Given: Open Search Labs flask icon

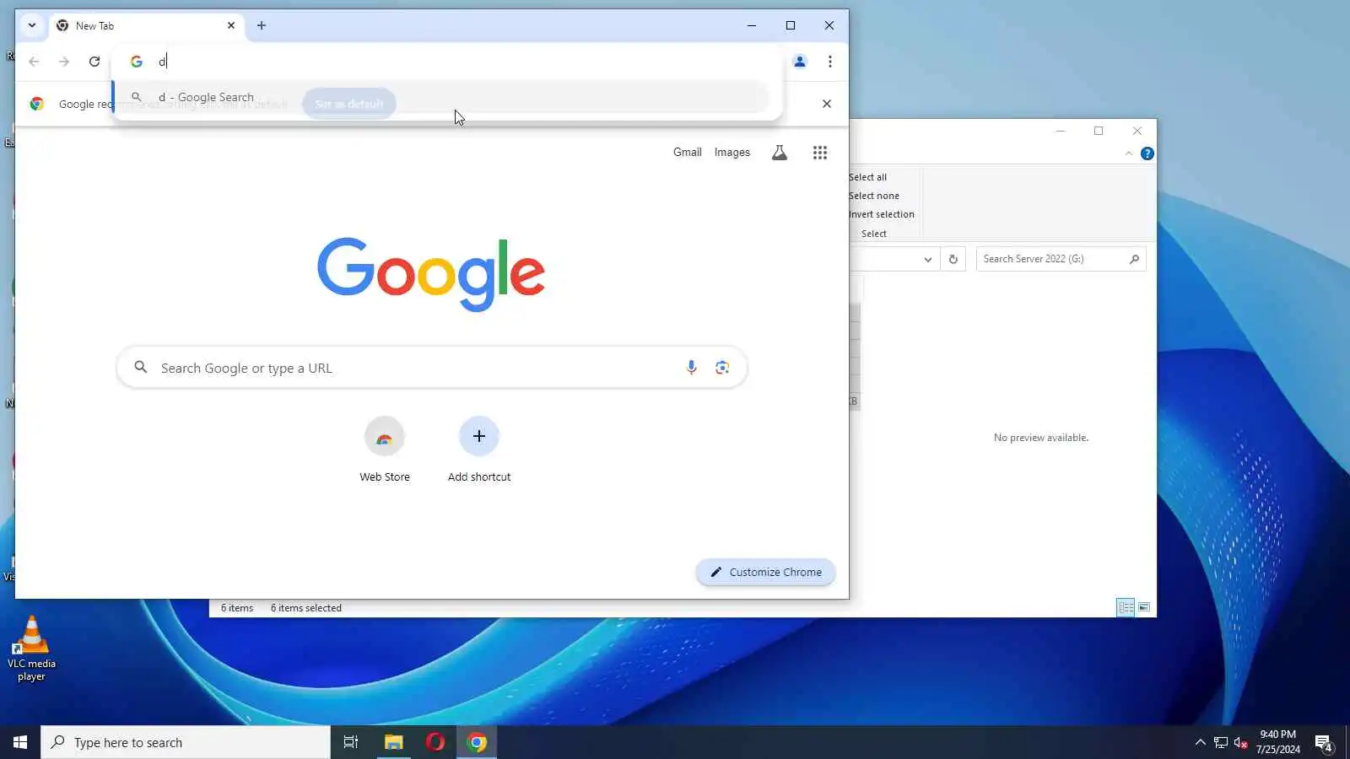Looking at the screenshot, I should click(x=780, y=153).
